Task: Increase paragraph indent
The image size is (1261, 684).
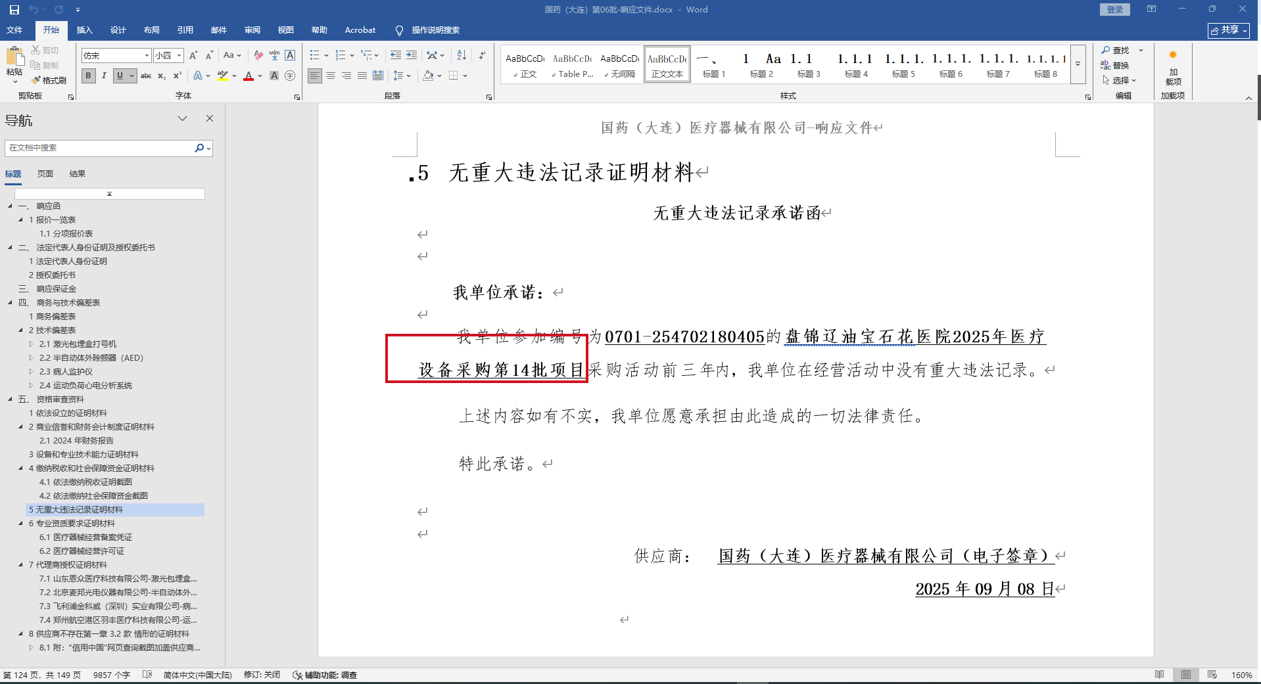Action: 412,56
